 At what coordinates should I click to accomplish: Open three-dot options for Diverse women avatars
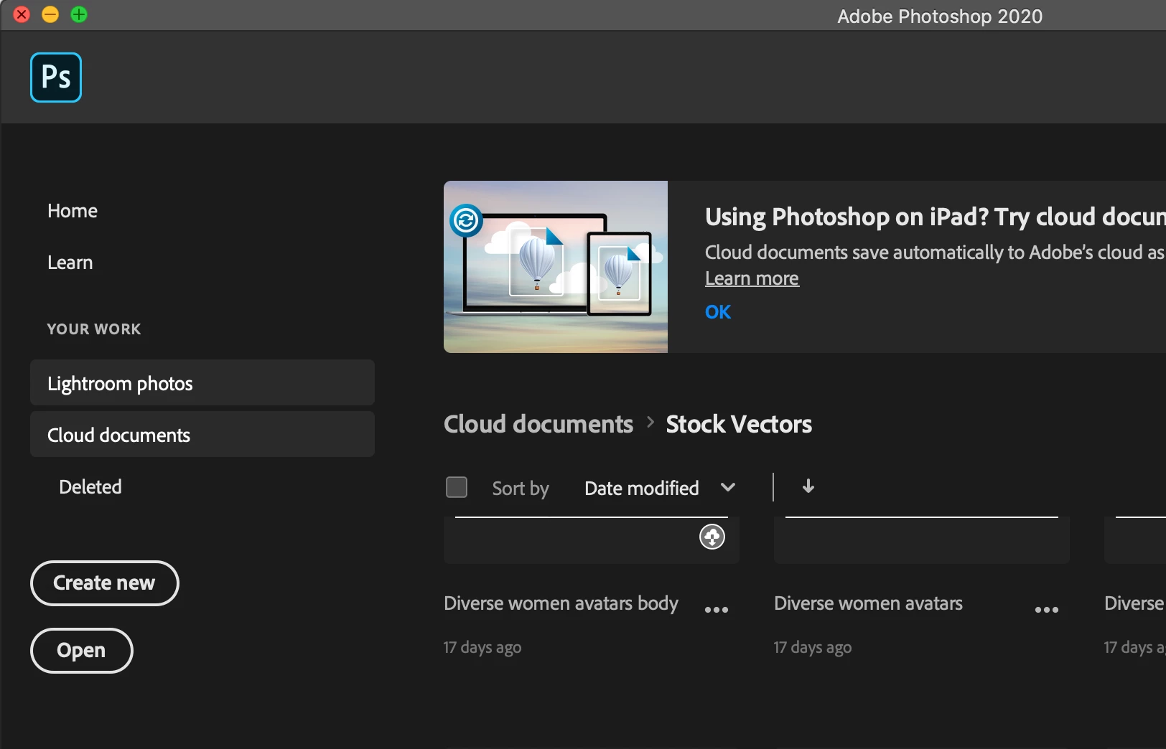coord(1047,610)
